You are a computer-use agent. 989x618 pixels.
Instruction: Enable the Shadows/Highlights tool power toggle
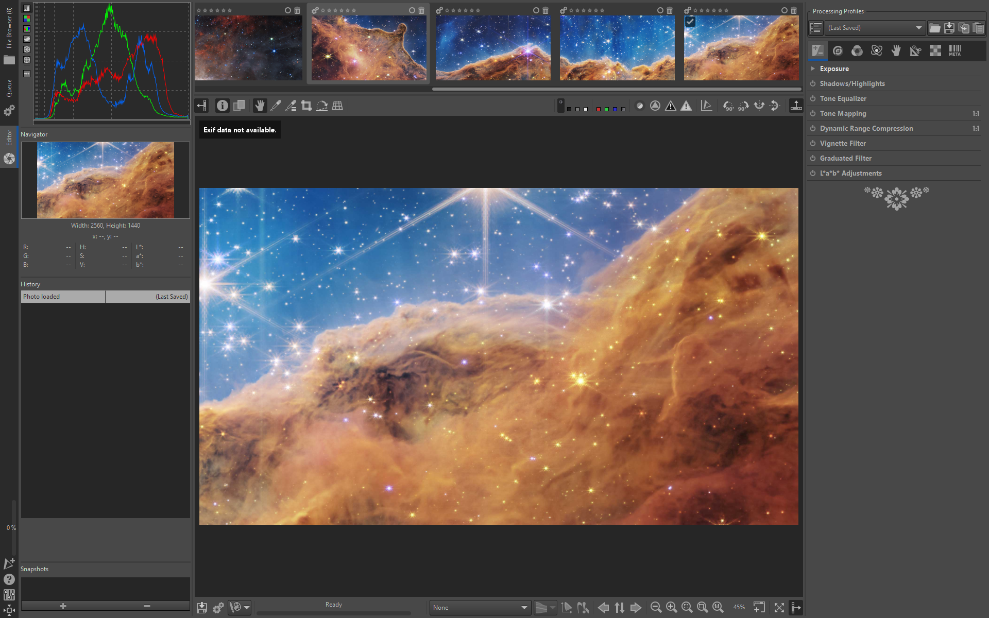pyautogui.click(x=813, y=84)
